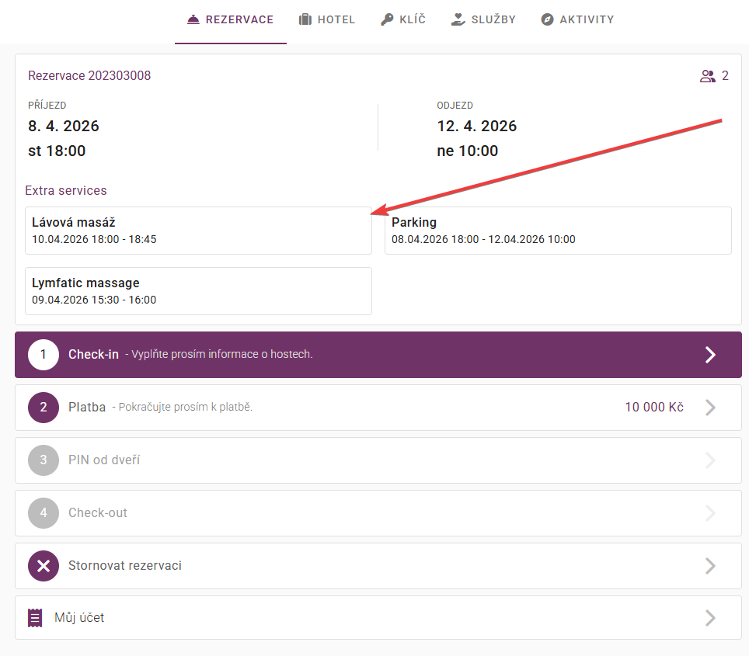Click the step 2 Platba number circle

[x=44, y=408]
